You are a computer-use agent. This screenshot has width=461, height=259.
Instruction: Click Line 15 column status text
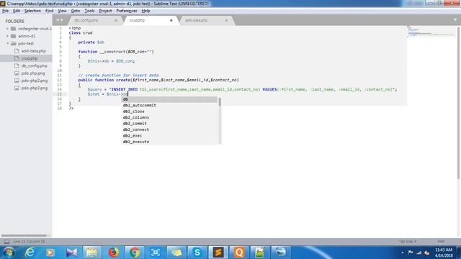pos(29,242)
